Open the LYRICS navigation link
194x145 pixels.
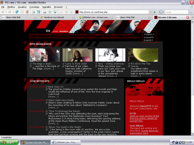(x=102, y=37)
